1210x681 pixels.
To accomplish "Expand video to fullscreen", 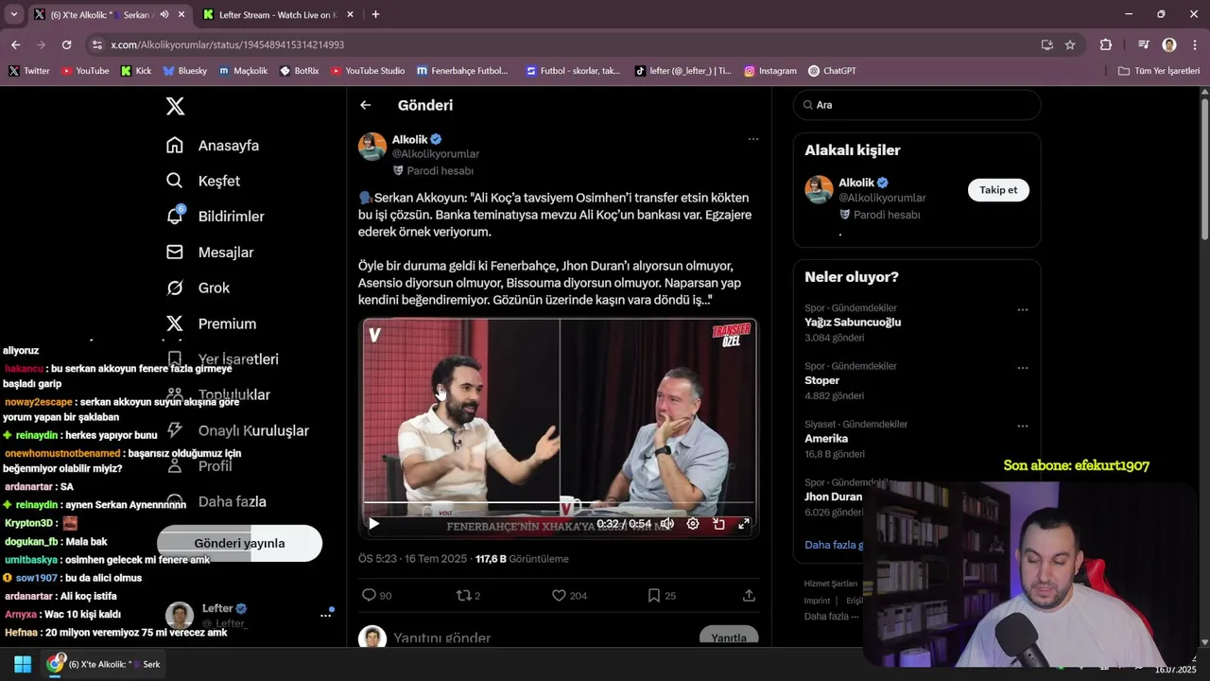I will (x=744, y=523).
